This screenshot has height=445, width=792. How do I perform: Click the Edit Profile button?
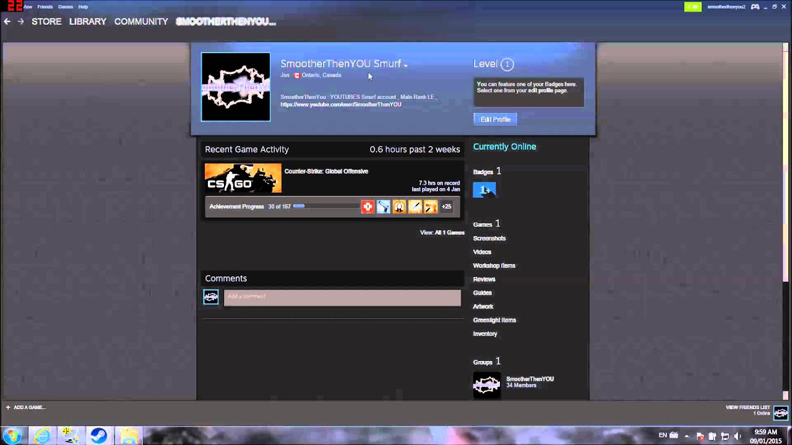point(495,119)
